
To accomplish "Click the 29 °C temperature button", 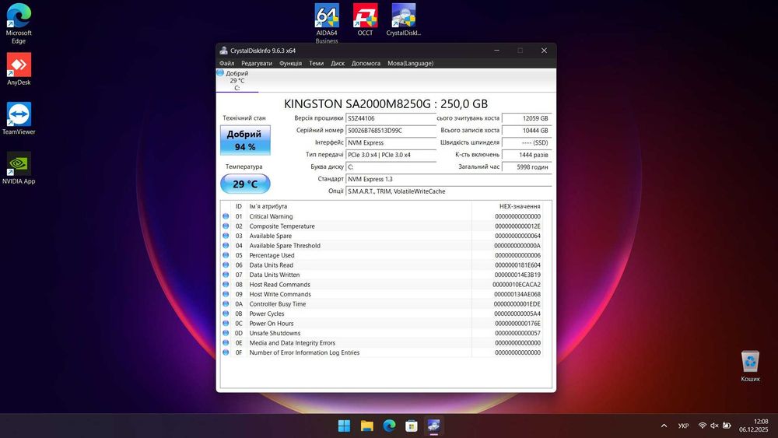I will click(x=245, y=184).
